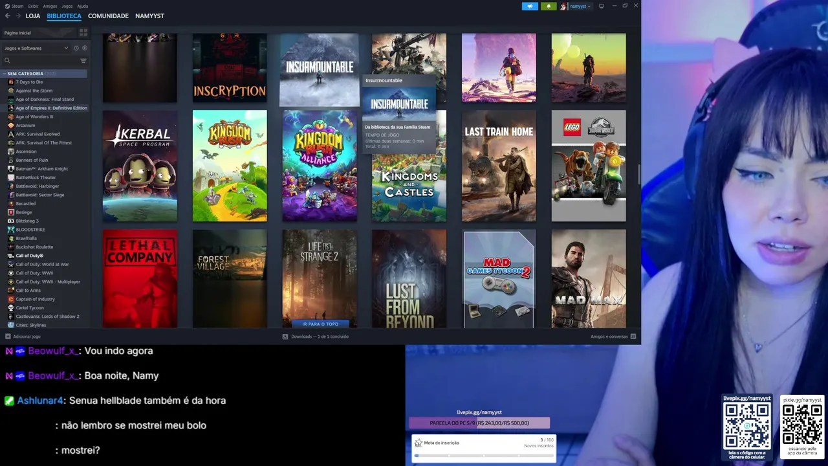Open Kingdoms and Castles cover

pos(409,188)
